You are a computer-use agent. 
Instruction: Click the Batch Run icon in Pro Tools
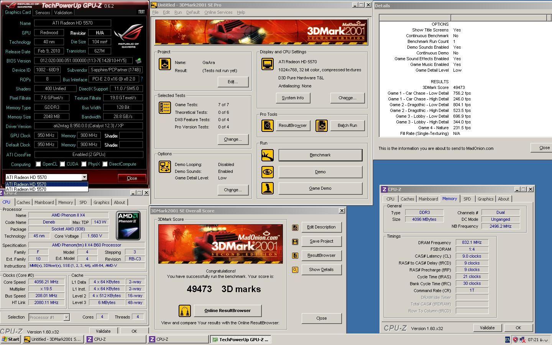click(322, 126)
